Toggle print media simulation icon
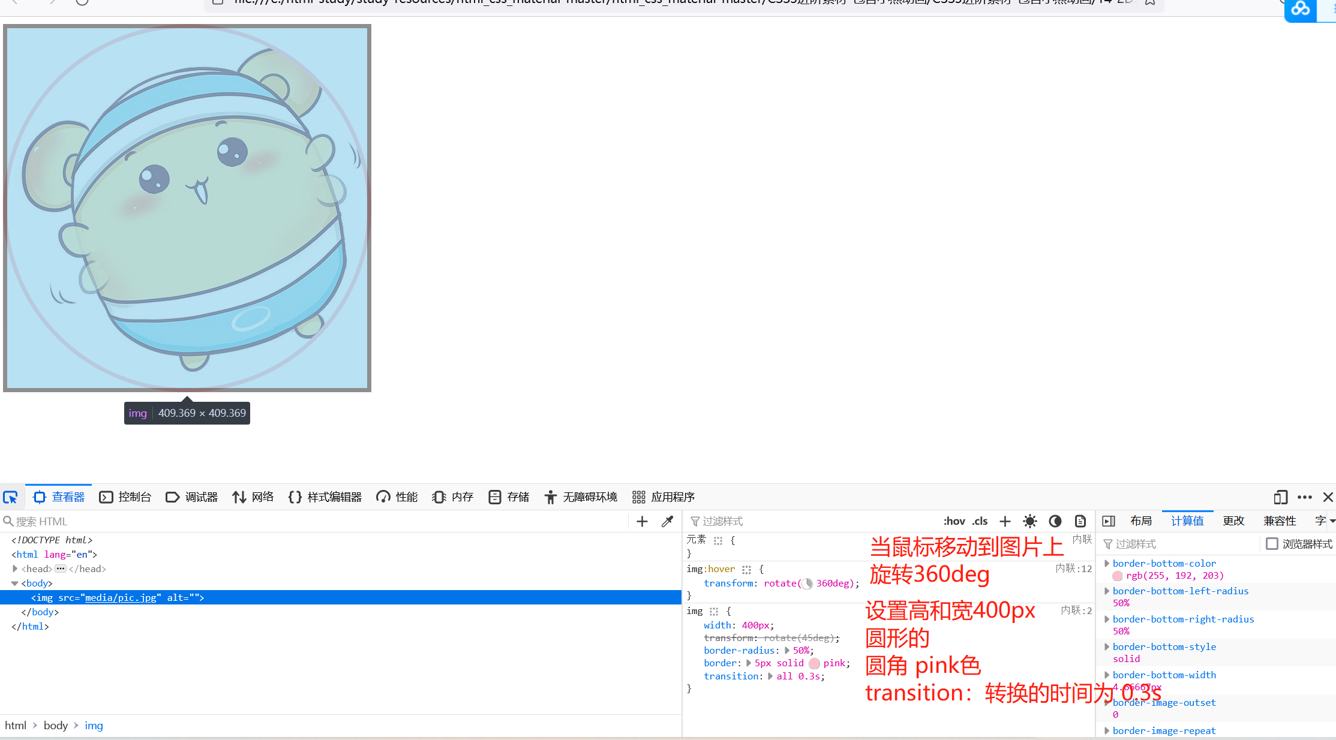The image size is (1336, 740). tap(1080, 521)
